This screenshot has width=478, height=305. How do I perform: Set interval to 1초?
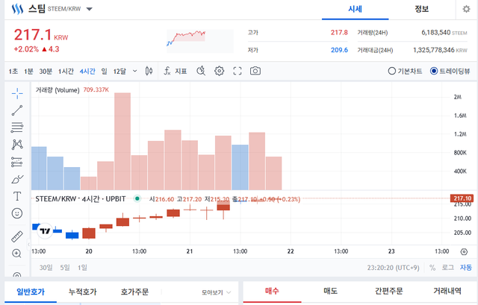click(13, 72)
